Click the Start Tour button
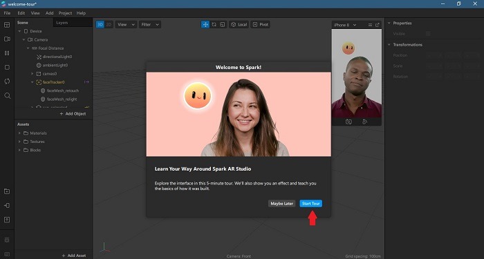This screenshot has height=259, width=484. tap(310, 204)
